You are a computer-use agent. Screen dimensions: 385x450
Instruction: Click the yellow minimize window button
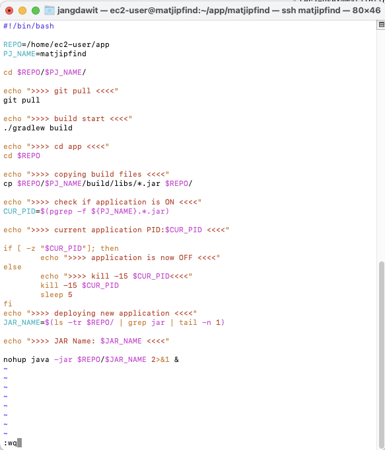[22, 11]
